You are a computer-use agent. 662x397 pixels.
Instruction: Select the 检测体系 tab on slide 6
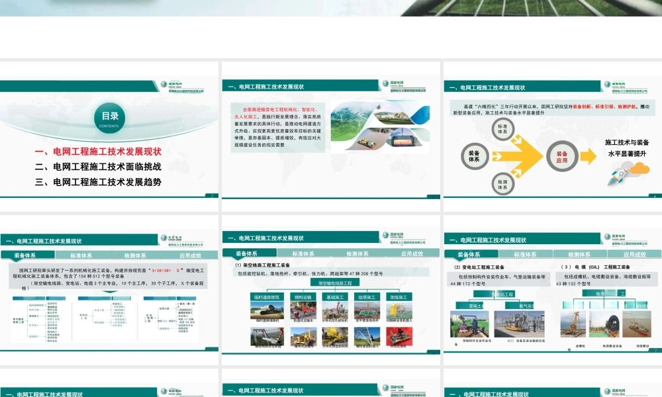point(357,254)
